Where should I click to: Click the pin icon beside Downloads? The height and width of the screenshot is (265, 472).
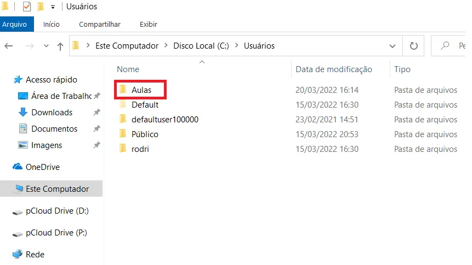pyautogui.click(x=96, y=112)
